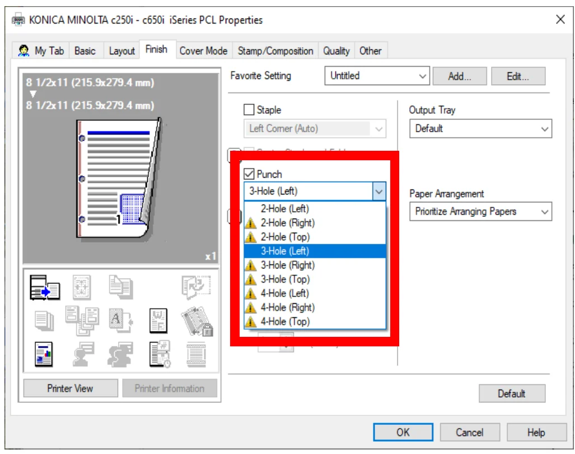Click the greyed multi-page forms icon

pyautogui.click(x=82, y=321)
